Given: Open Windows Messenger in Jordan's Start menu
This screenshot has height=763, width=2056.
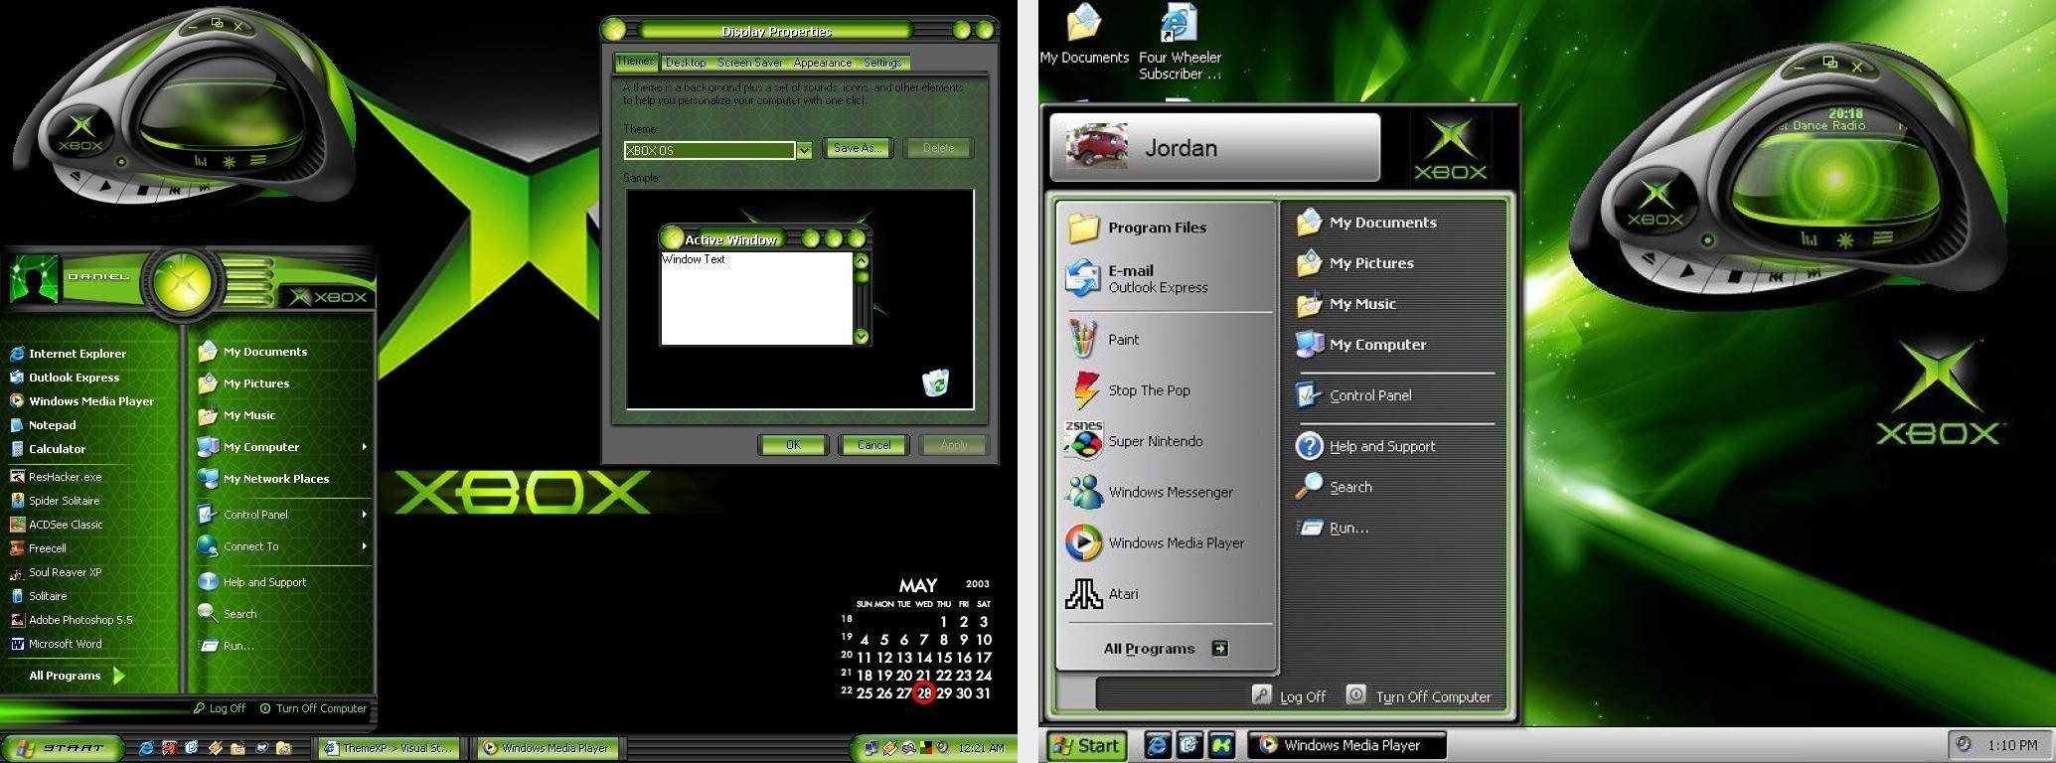Looking at the screenshot, I should coord(1149,492).
